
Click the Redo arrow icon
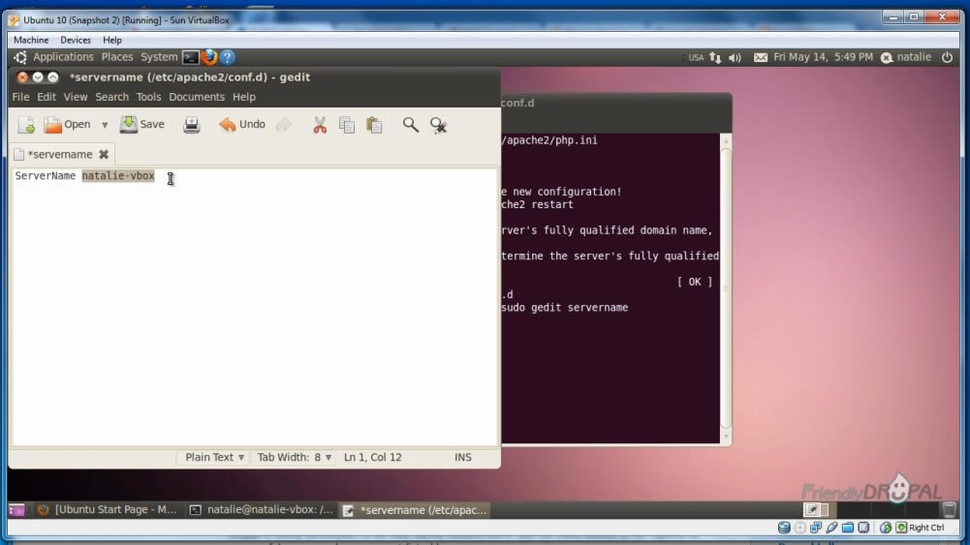284,125
